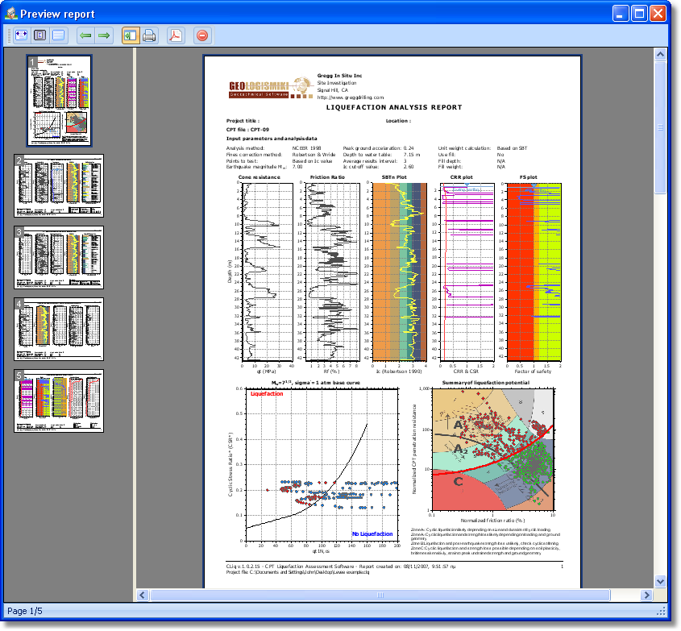Maximize the Preview report window
Image resolution: width=681 pixels, height=631 pixels.
[x=639, y=14]
